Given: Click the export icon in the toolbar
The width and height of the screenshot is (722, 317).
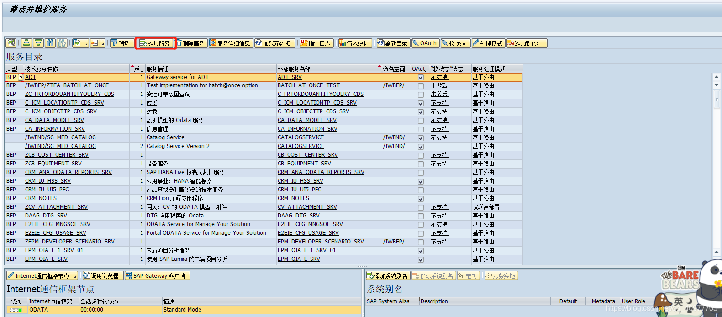Looking at the screenshot, I should point(77,43).
